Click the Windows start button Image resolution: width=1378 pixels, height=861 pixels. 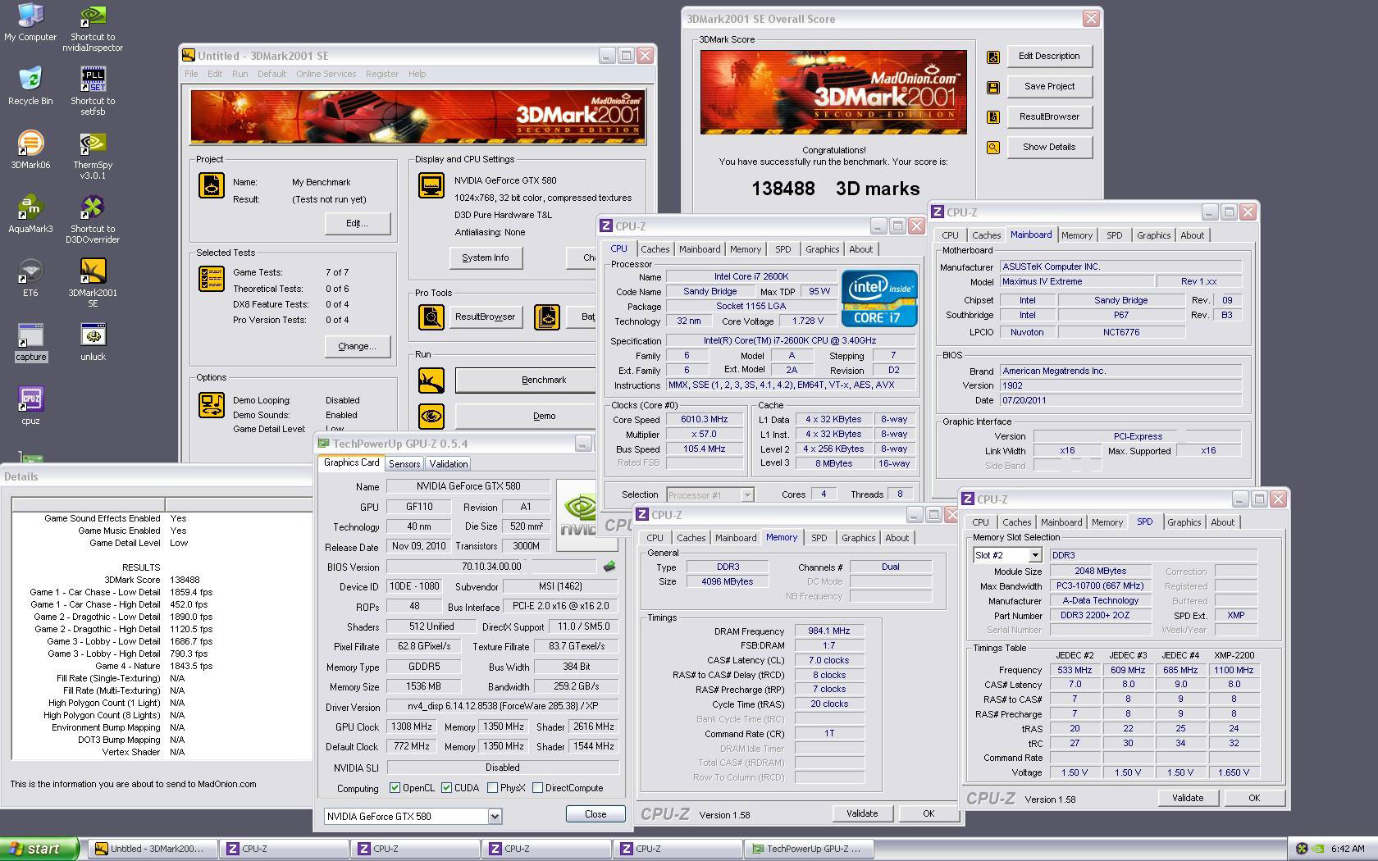tap(39, 849)
